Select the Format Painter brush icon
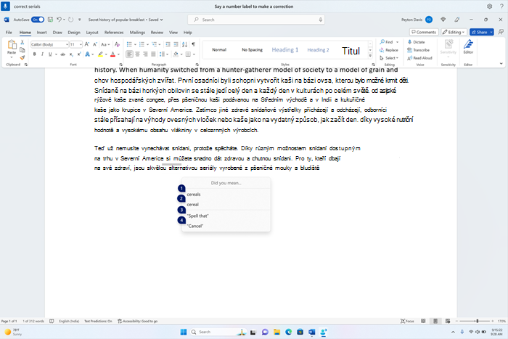The image size is (508, 339). coord(22,57)
